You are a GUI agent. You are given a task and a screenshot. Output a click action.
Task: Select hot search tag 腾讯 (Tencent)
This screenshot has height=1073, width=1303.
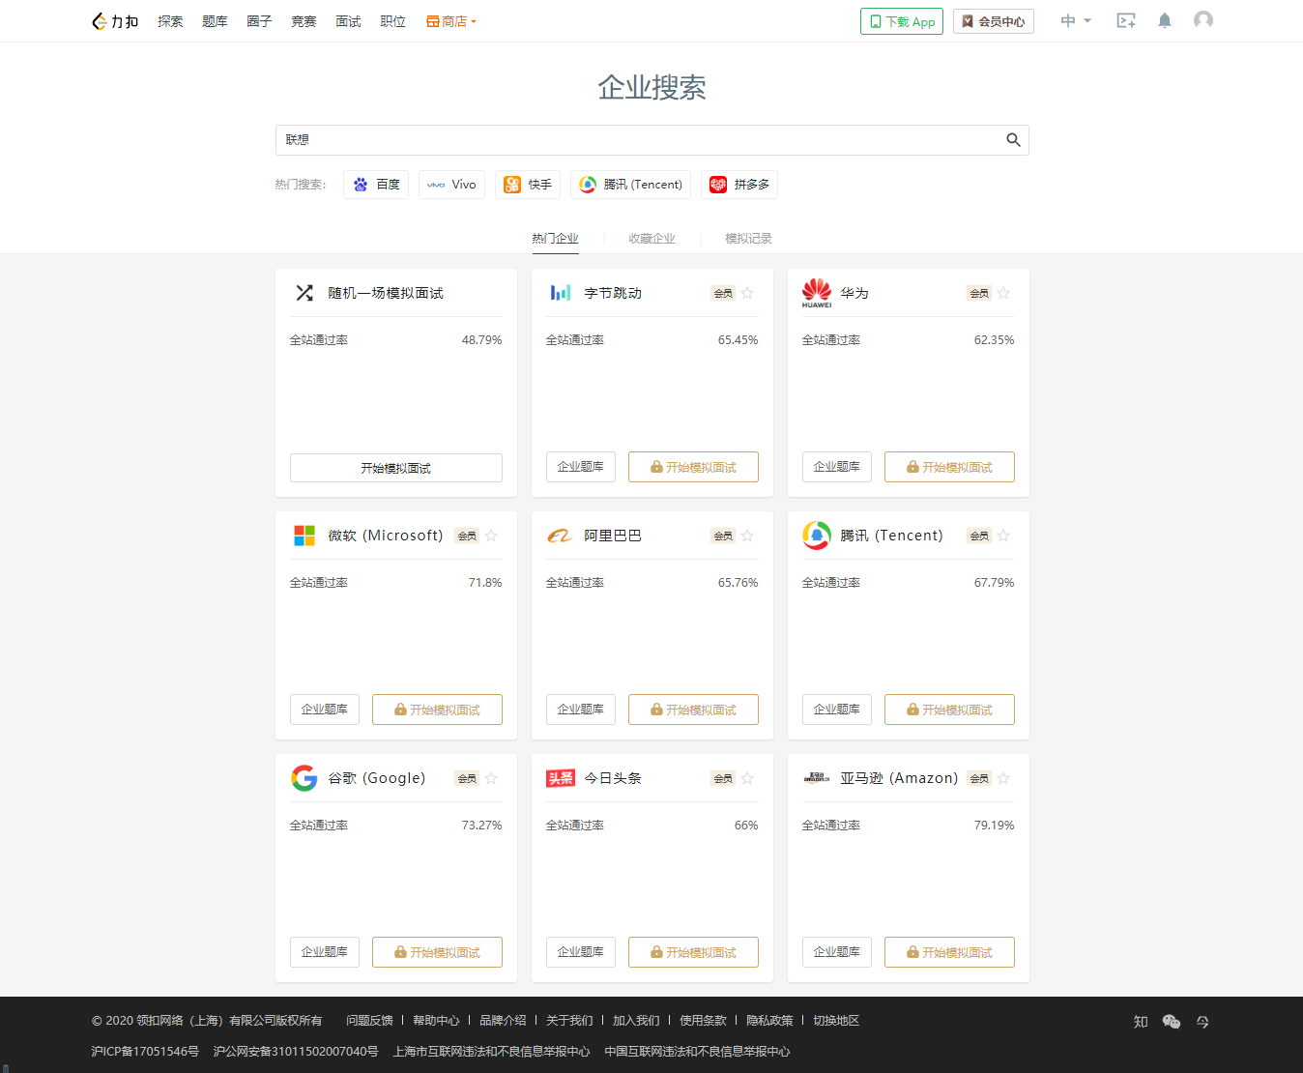(630, 185)
